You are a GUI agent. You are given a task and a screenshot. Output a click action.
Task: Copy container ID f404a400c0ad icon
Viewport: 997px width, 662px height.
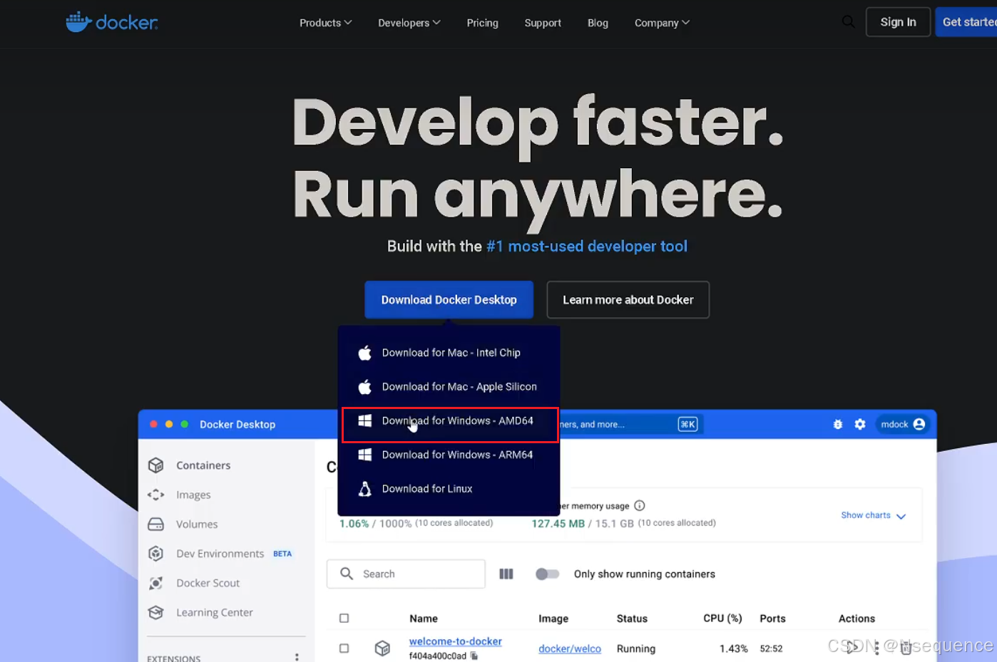pos(474,656)
